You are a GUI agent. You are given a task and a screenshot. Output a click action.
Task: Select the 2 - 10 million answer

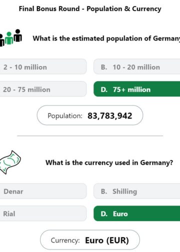(x=43, y=67)
